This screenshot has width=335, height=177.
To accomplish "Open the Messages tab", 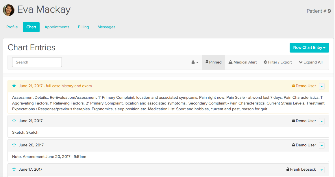I will (106, 27).
